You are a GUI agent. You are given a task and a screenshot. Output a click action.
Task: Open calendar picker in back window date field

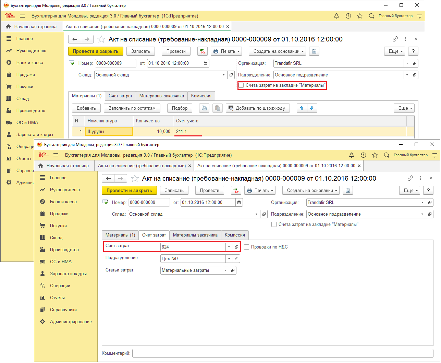point(206,63)
